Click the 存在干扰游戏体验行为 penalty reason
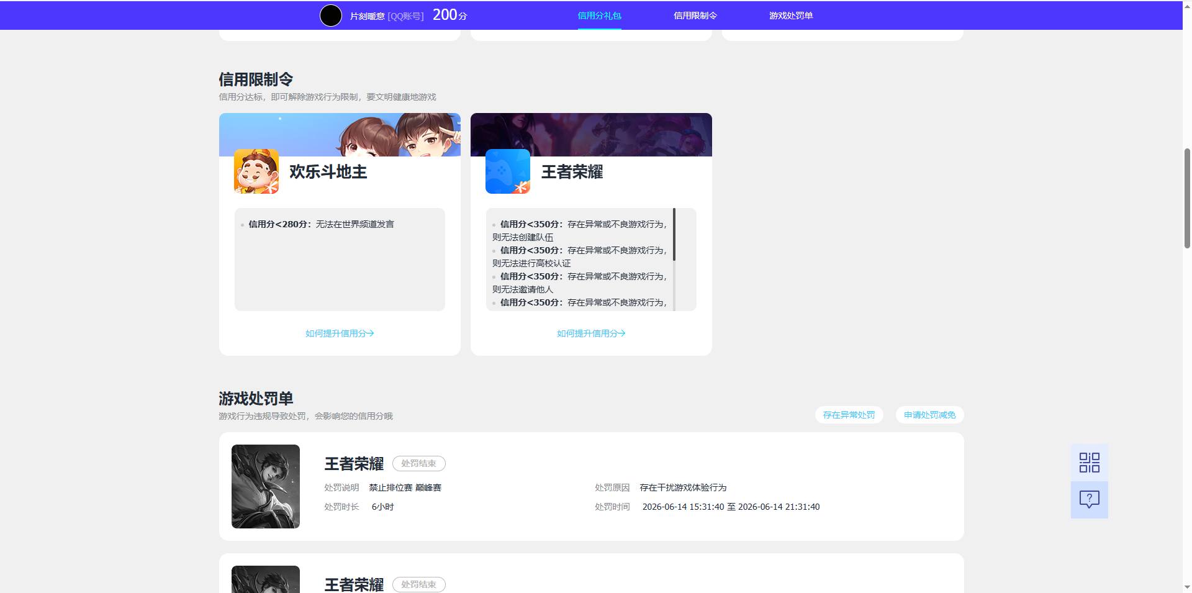Image resolution: width=1192 pixels, height=593 pixels. point(683,487)
